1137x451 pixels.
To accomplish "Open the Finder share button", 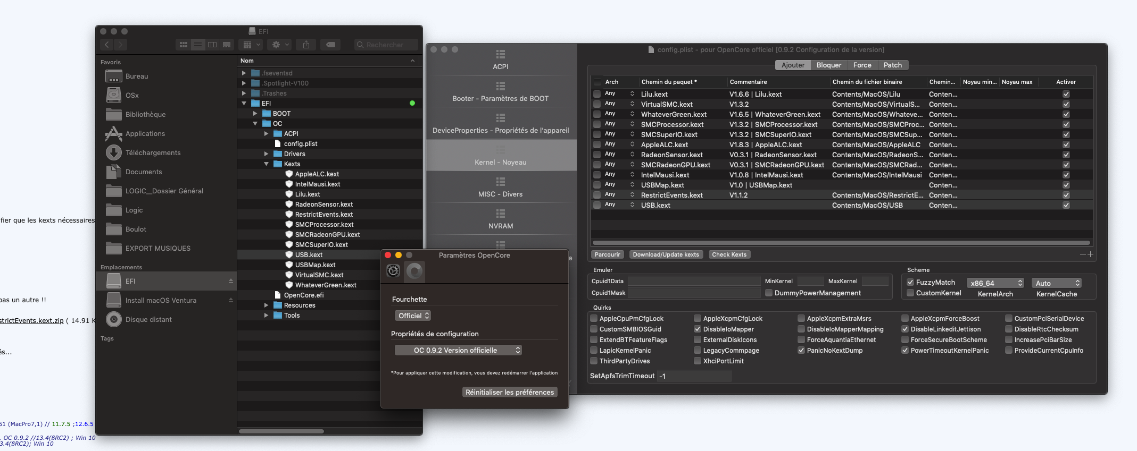I will click(x=306, y=45).
